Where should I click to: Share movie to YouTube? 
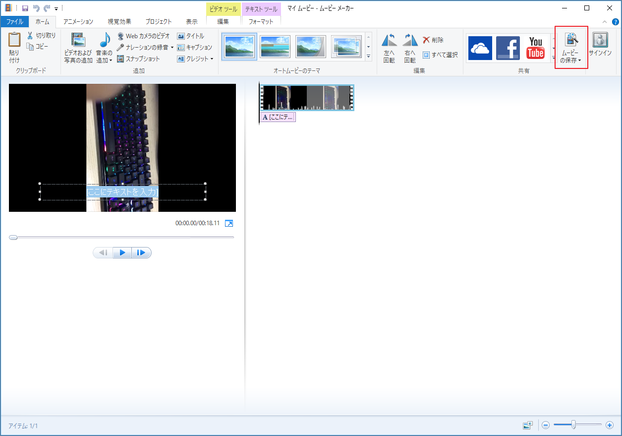536,48
